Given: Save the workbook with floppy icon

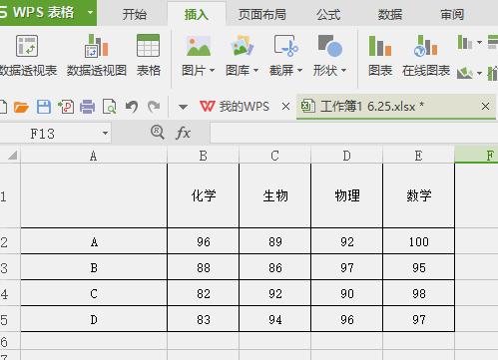Looking at the screenshot, I should coord(44,107).
